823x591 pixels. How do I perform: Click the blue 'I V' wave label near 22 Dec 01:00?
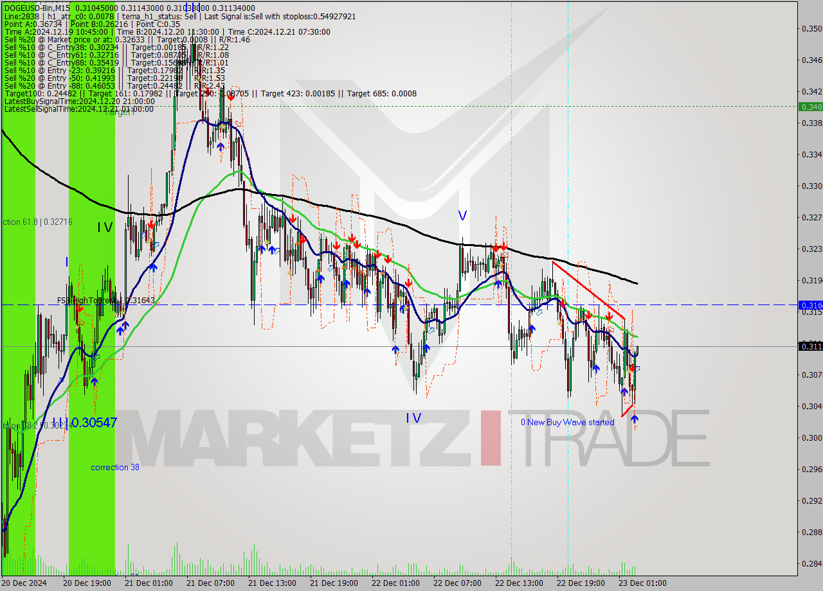(413, 418)
